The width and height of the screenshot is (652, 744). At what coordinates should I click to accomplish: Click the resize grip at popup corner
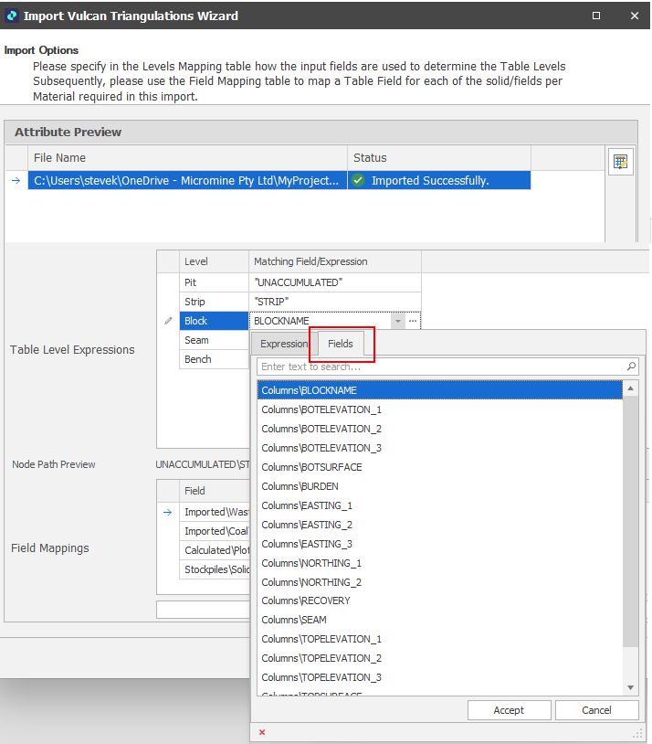tap(638, 734)
